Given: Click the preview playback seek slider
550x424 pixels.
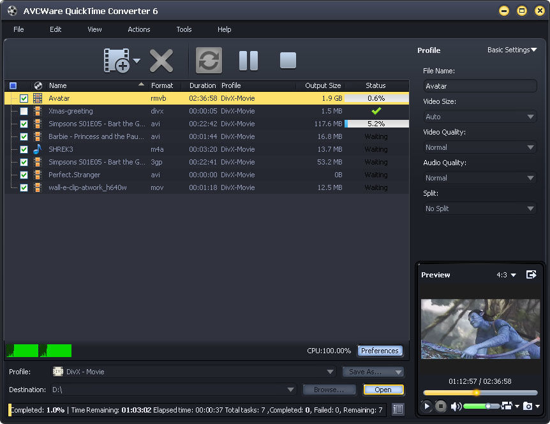Looking at the screenshot, I should click(480, 393).
